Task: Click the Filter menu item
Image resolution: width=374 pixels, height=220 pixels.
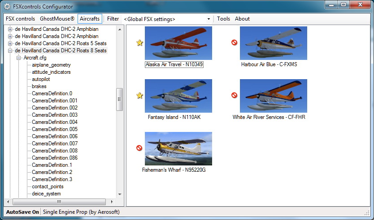Action: point(113,19)
